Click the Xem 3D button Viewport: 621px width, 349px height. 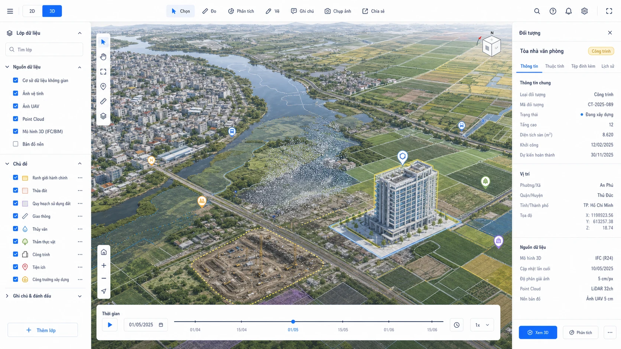coord(538,332)
